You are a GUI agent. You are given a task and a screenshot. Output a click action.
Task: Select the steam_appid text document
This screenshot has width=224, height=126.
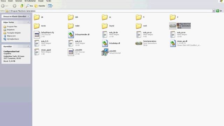42,52
